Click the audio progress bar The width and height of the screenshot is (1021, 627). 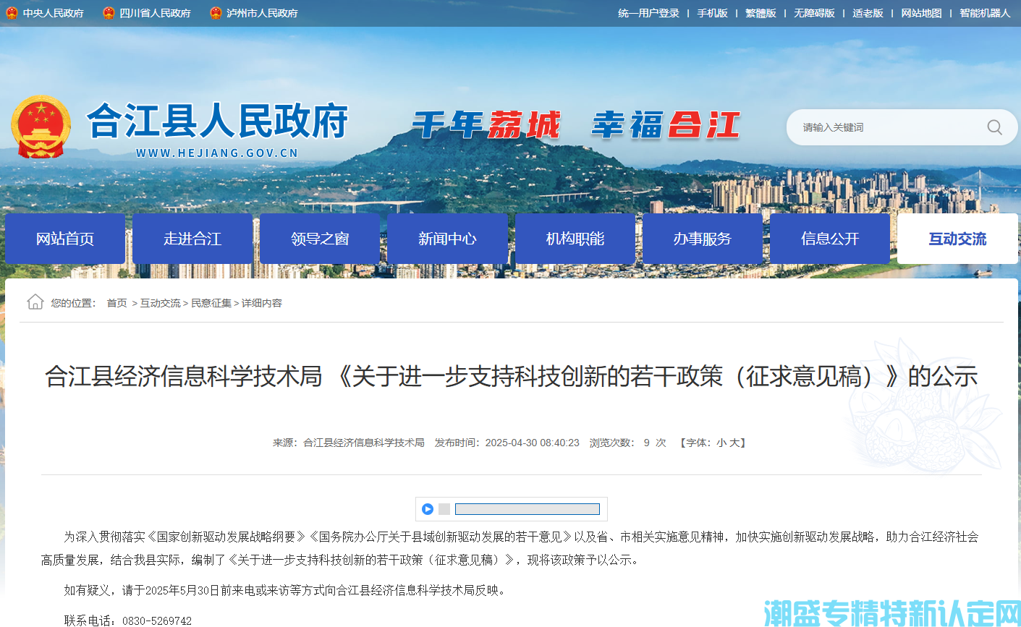(x=528, y=509)
